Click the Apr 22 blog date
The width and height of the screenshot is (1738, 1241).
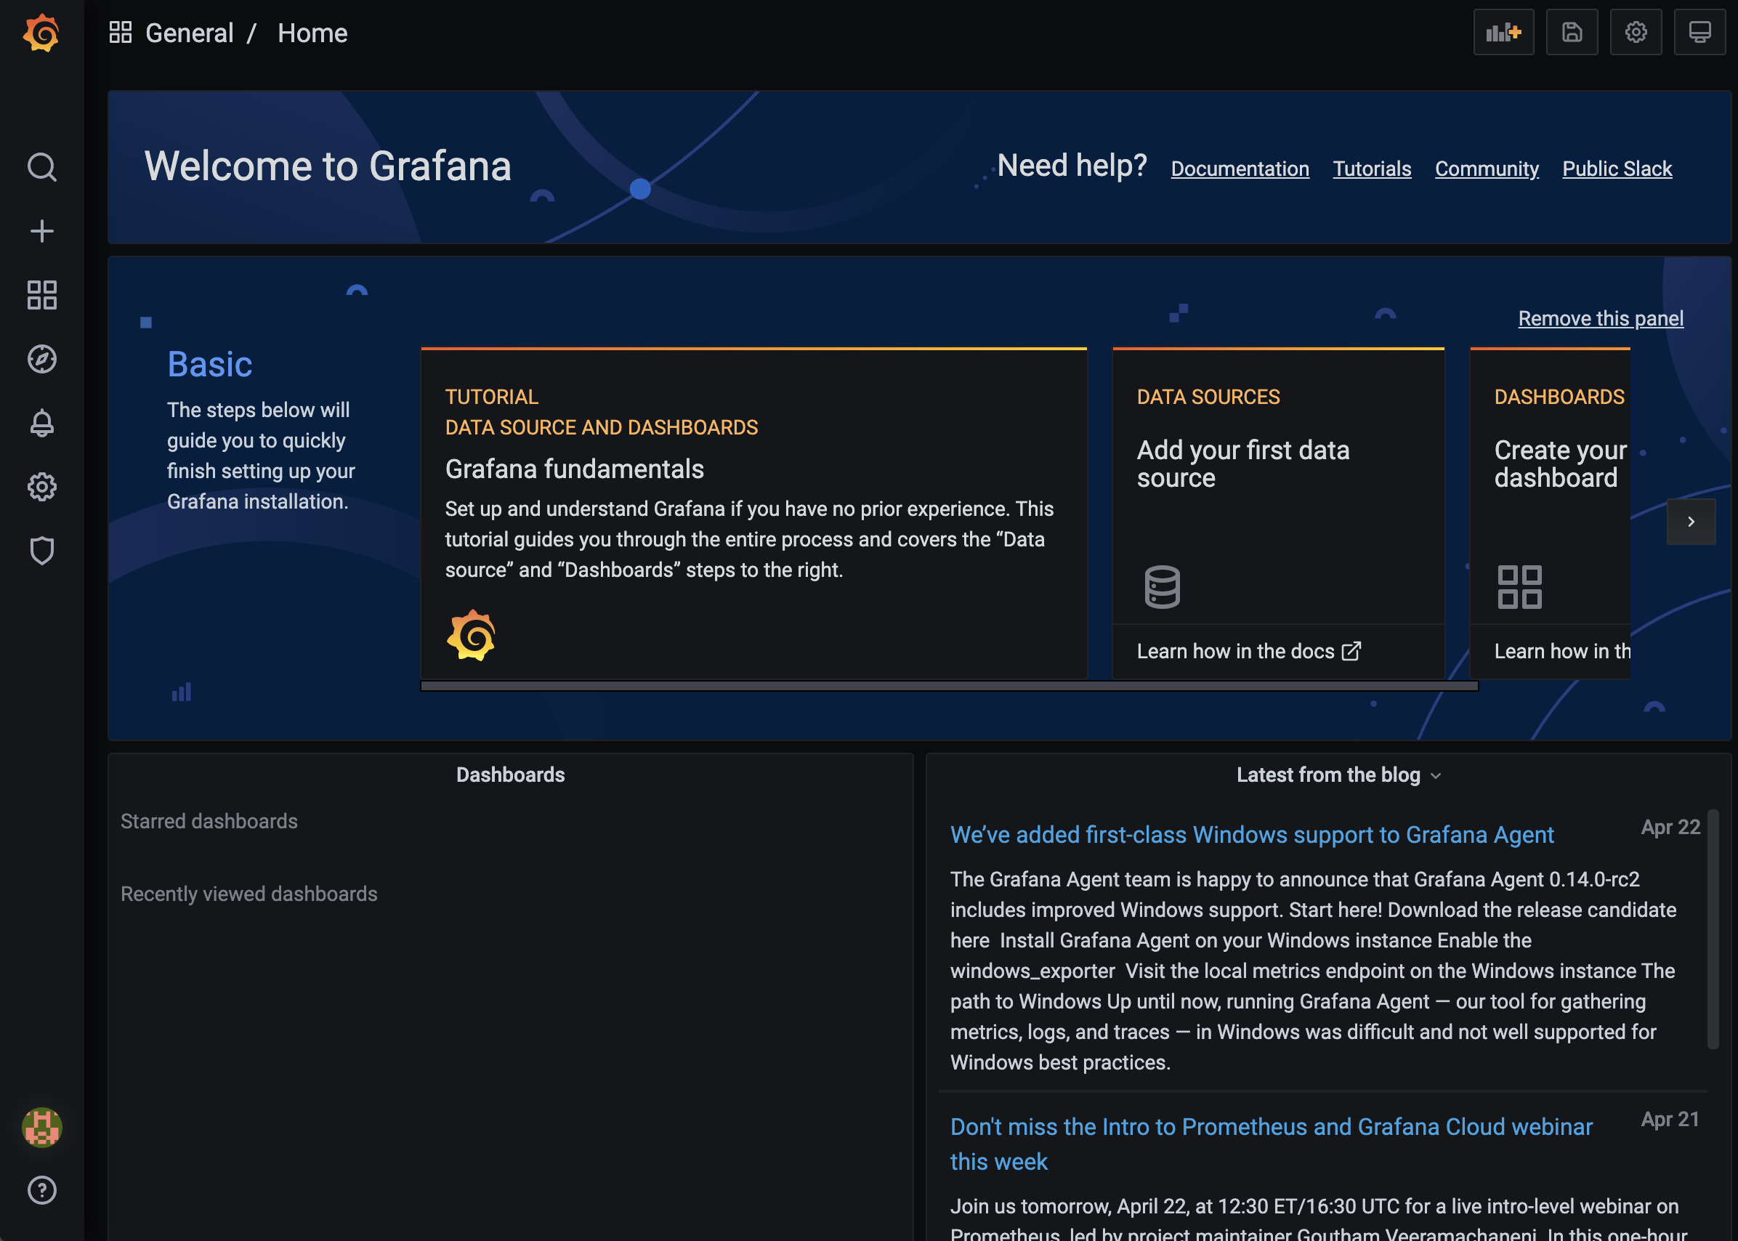click(x=1670, y=828)
